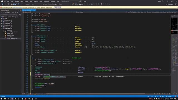Click the Navigate Backward toolbar icon

point(3,4)
